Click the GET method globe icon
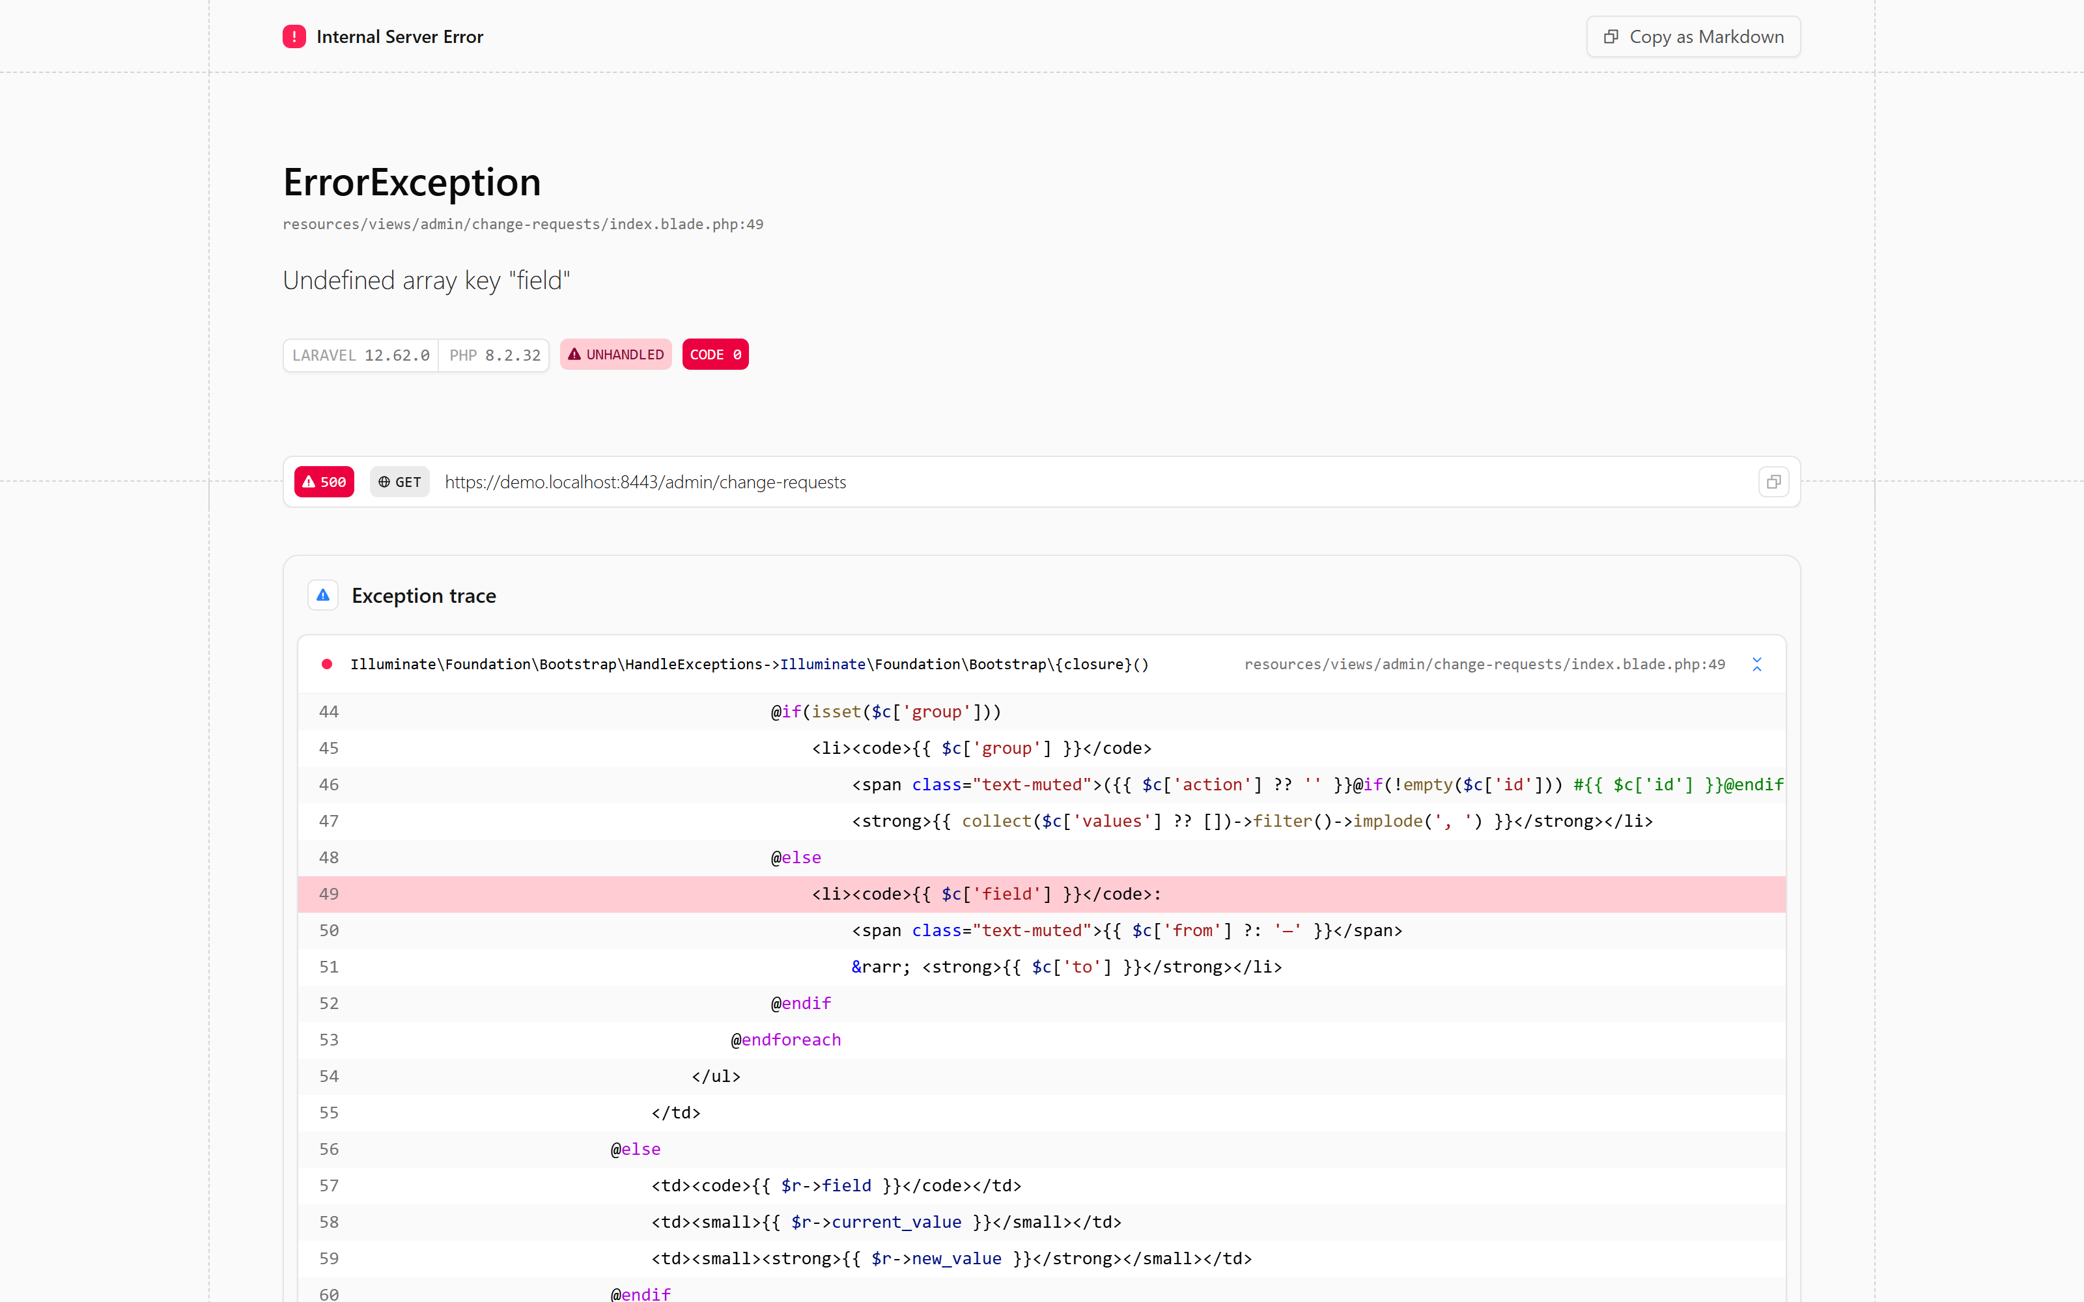 [x=384, y=482]
